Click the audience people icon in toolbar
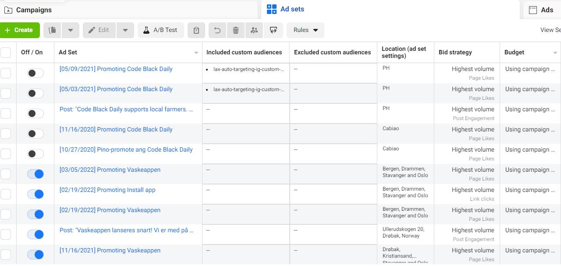The image size is (561, 266). click(254, 30)
